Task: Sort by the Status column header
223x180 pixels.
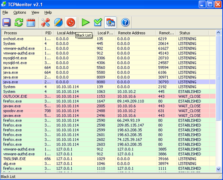Action: click(x=193, y=33)
